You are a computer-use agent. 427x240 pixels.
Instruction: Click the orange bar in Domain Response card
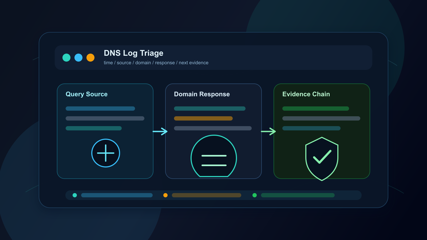pyautogui.click(x=203, y=118)
